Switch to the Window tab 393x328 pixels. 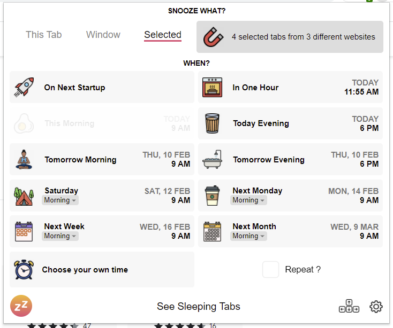pyautogui.click(x=103, y=35)
